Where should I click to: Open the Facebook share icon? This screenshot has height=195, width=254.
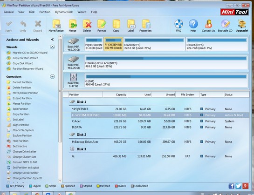click(x=231, y=186)
